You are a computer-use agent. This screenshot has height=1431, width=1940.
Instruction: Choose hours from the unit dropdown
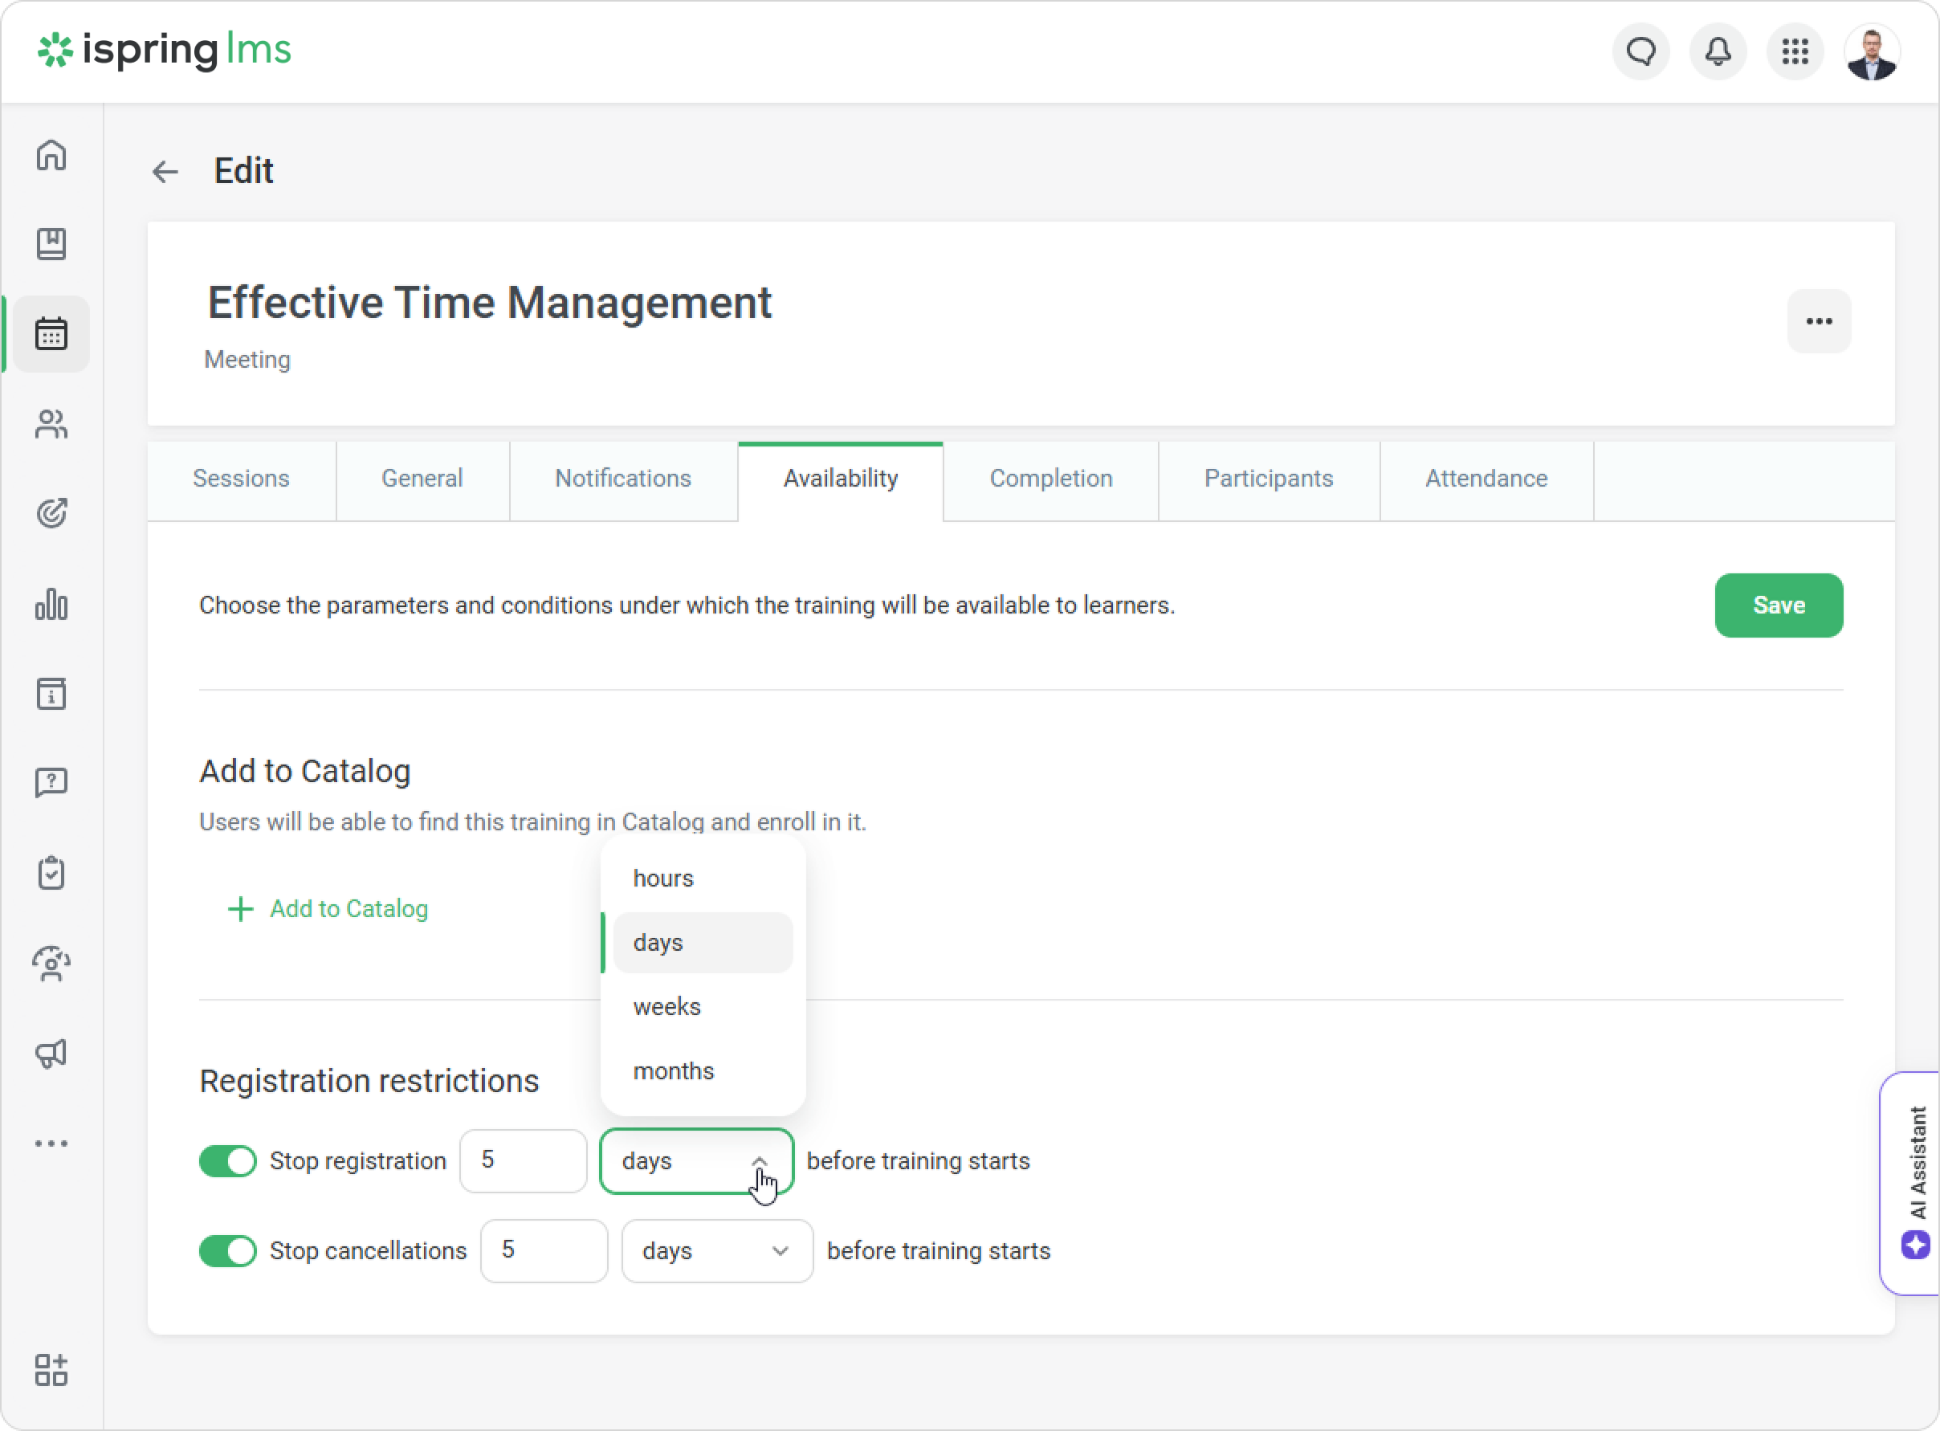[x=663, y=879]
